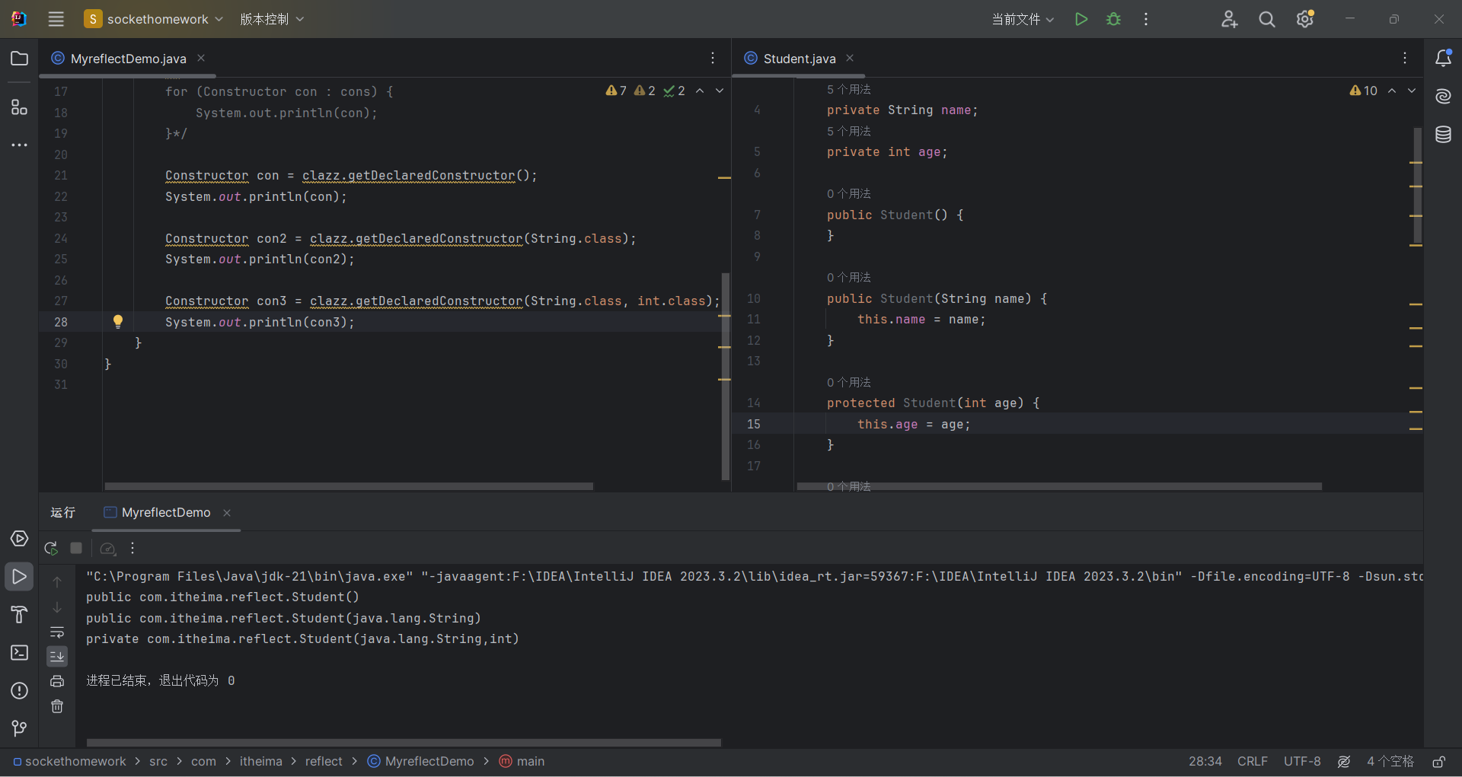Click the main method breadcrumb

pyautogui.click(x=522, y=761)
